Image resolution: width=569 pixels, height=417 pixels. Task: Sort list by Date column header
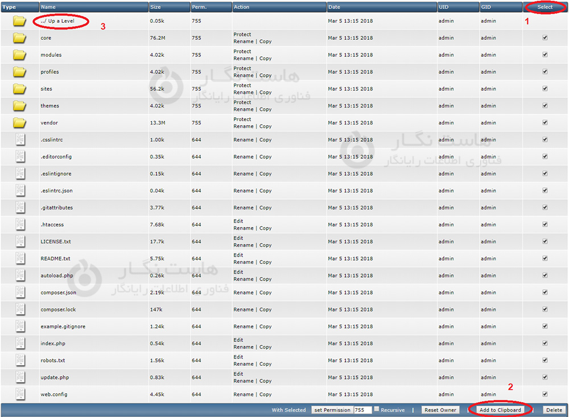[x=334, y=7]
